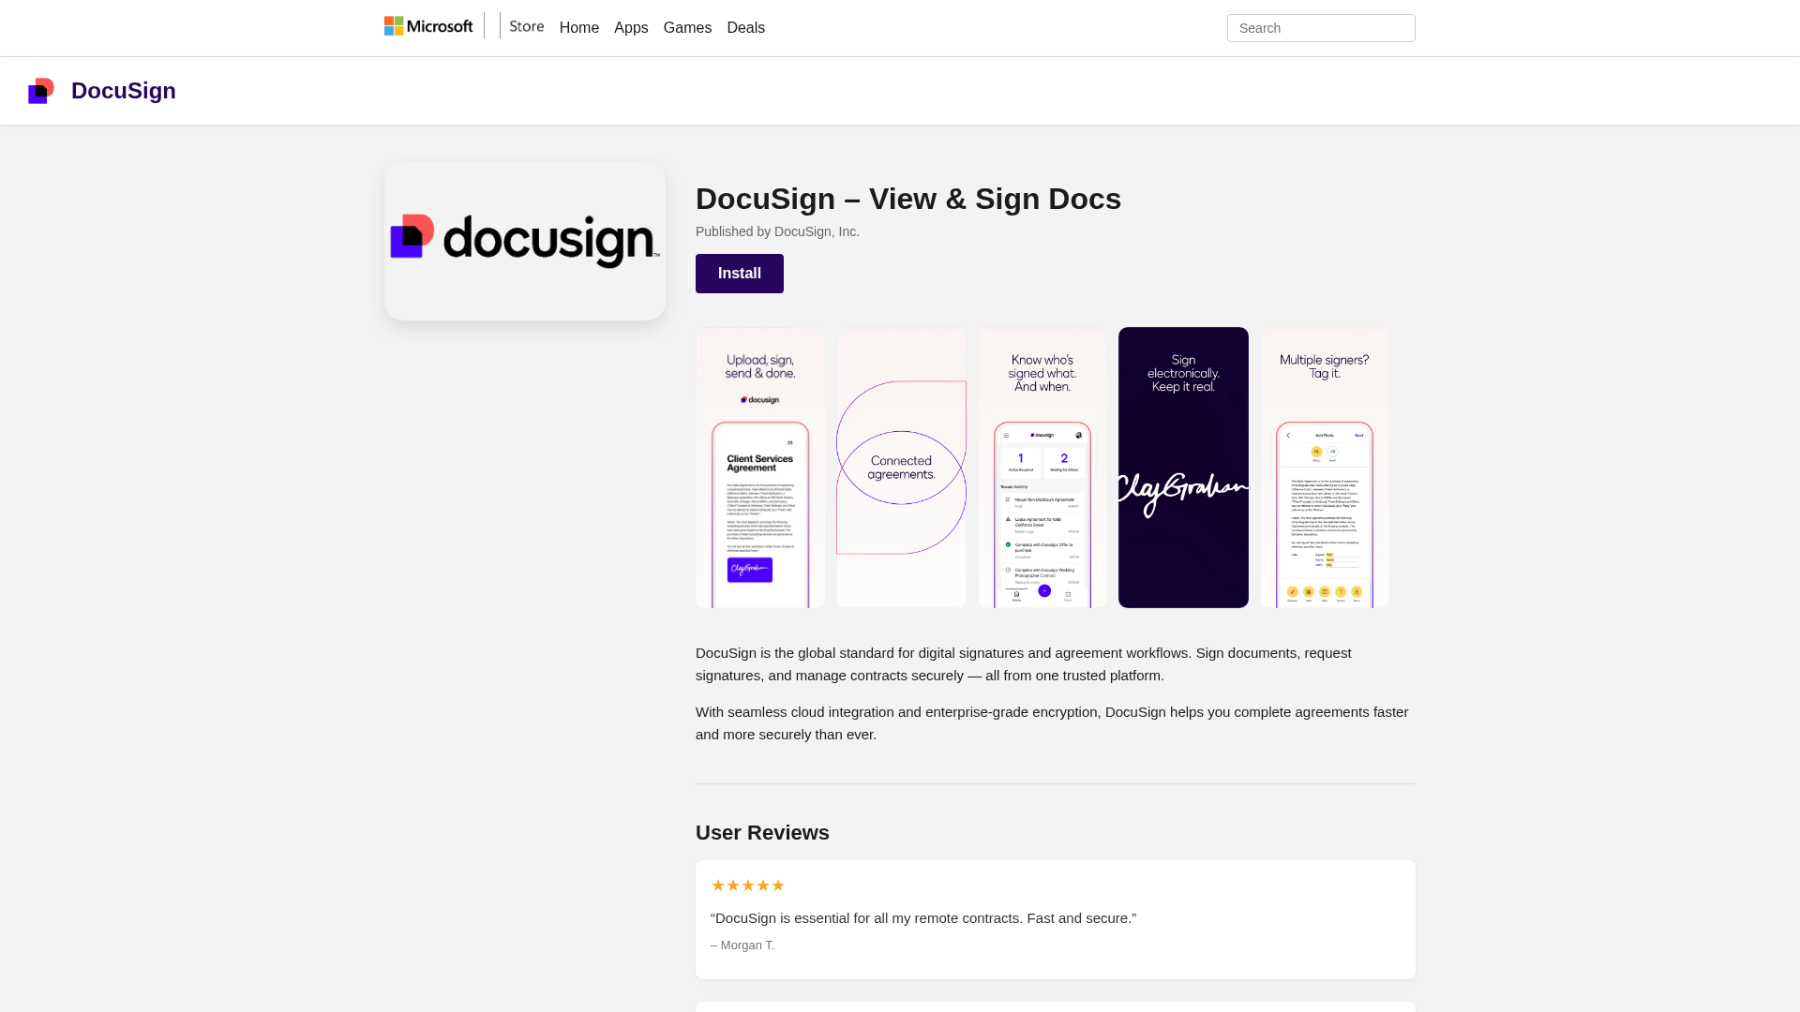Open the 'Upload, sign, send & done' screenshot
Screen dimensions: 1800x1012
pos(760,468)
